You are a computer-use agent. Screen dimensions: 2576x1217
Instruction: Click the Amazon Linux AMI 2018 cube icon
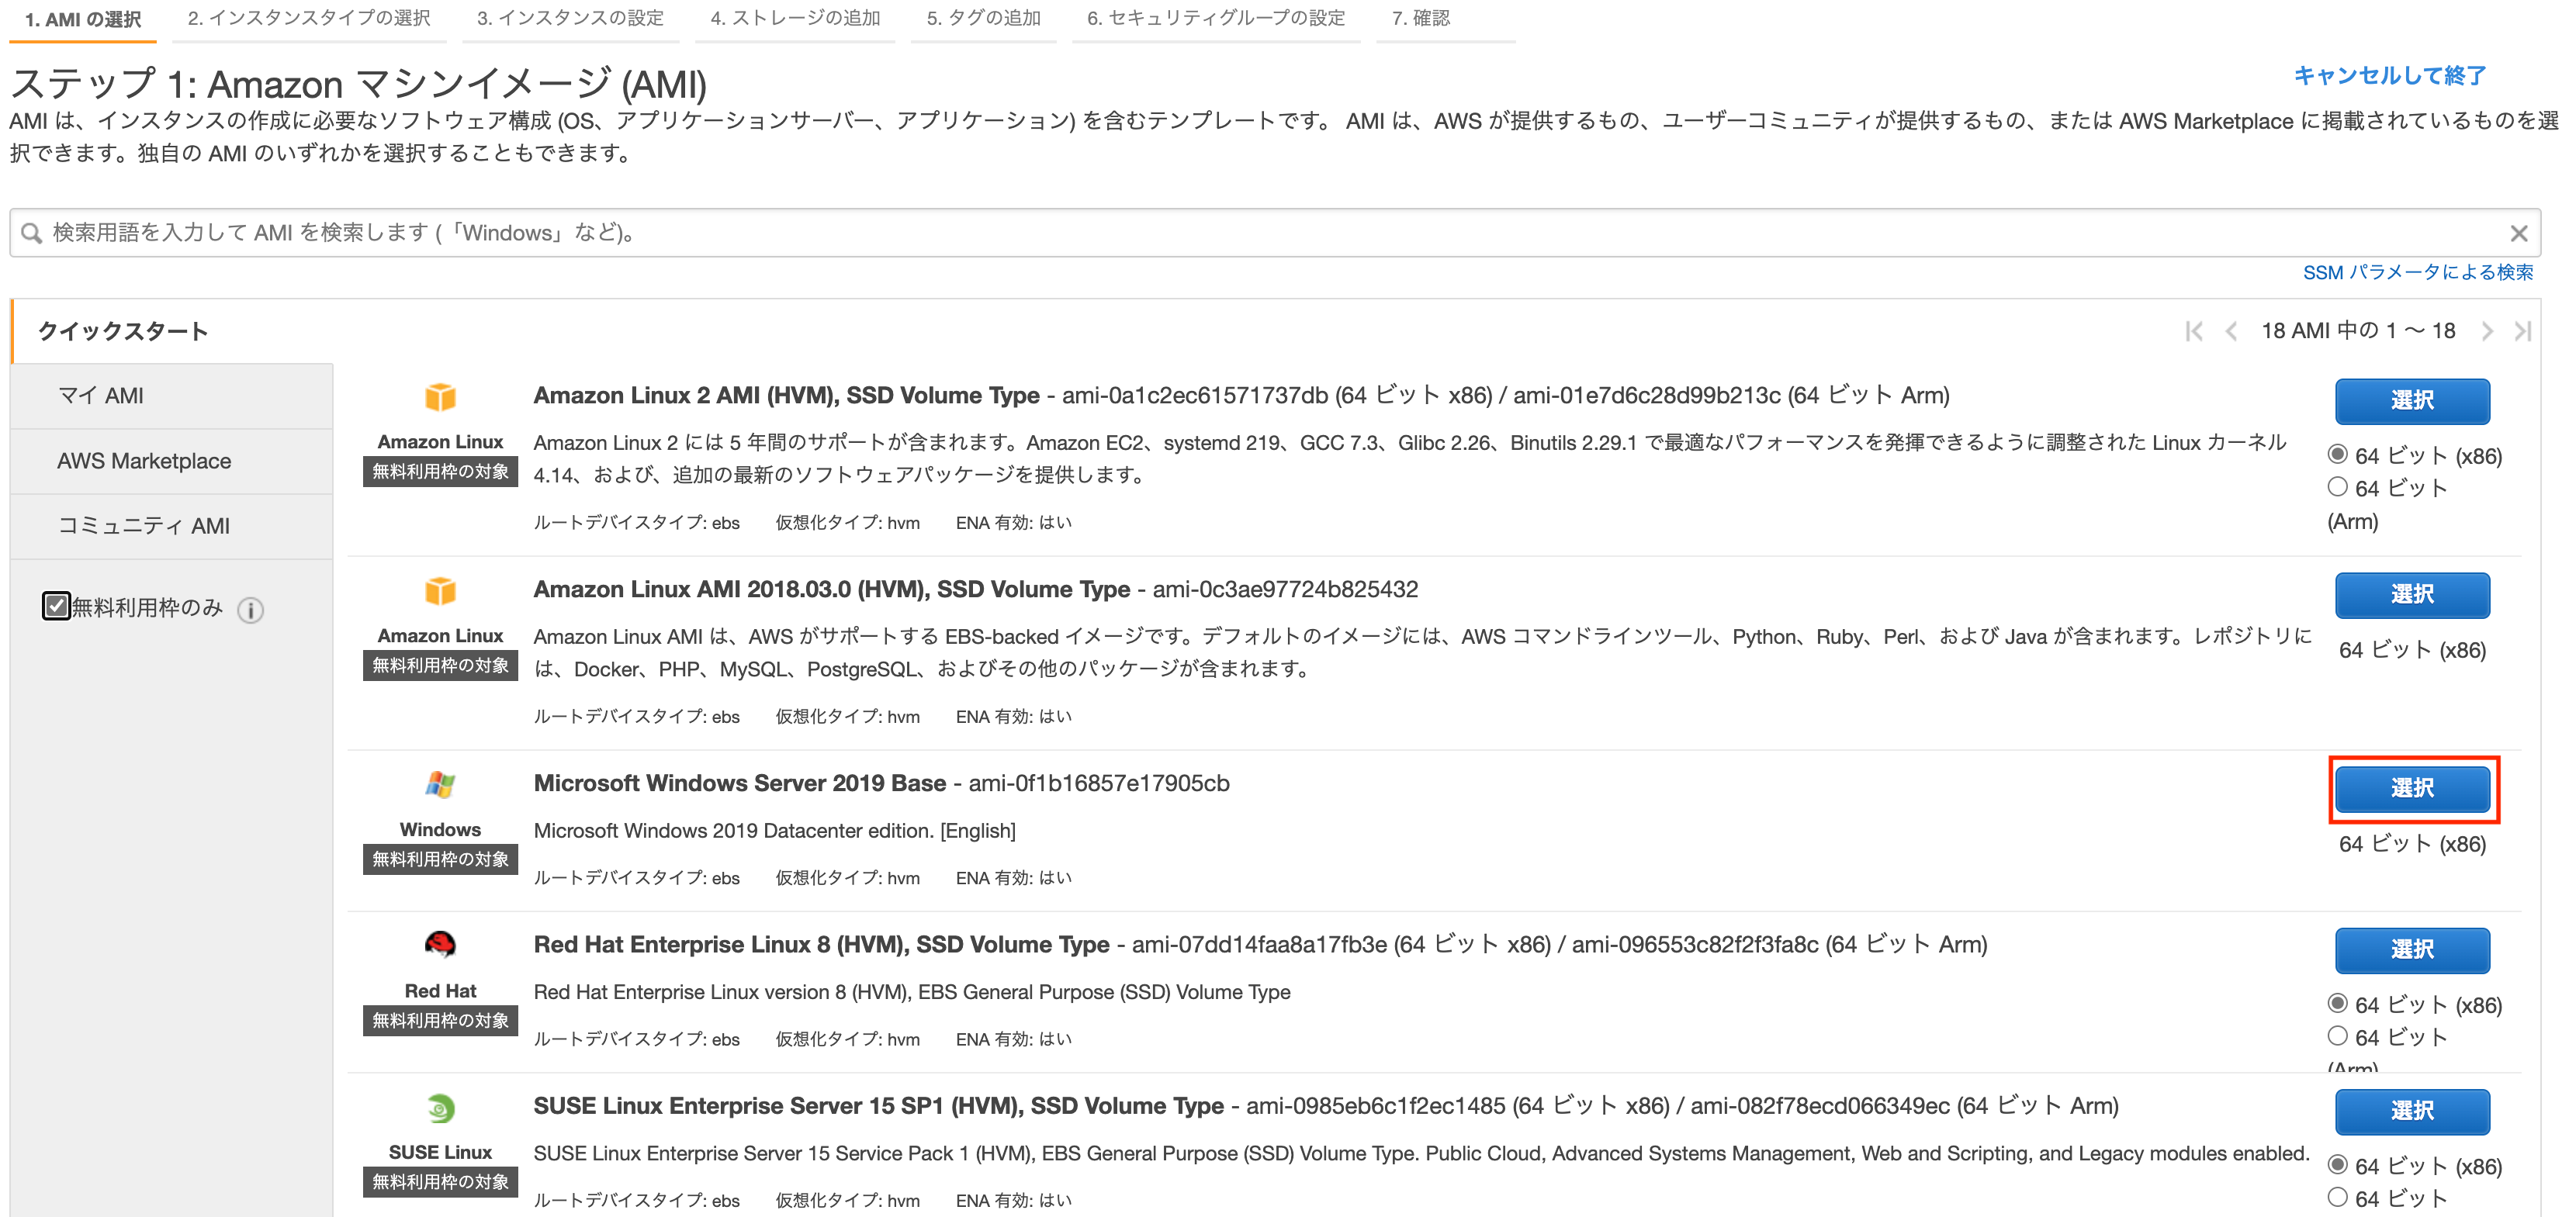coord(440,592)
